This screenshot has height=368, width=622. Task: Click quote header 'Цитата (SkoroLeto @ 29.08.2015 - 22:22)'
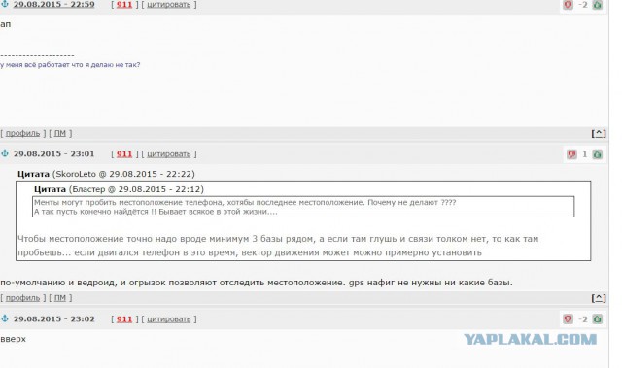(106, 174)
